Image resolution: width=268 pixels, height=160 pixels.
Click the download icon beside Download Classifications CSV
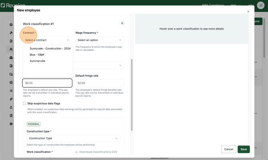(x=76, y=152)
